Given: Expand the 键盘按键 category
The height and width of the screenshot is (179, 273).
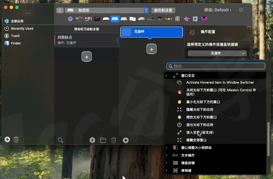Looking at the screenshot, I should (166, 163).
